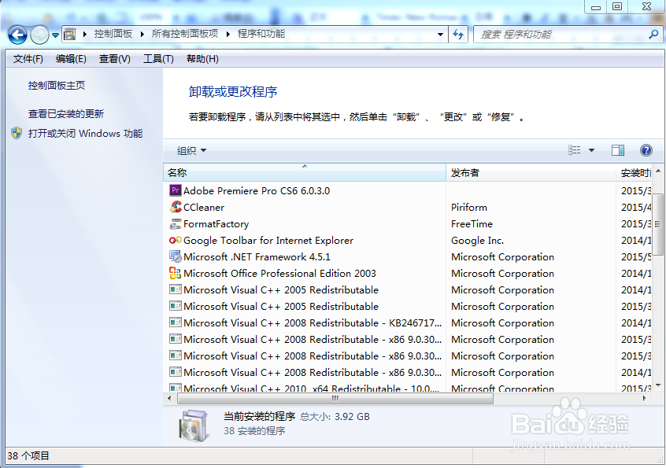Click the search magnifier icon
Image resolution: width=666 pixels, height=468 pixels.
tap(653, 35)
